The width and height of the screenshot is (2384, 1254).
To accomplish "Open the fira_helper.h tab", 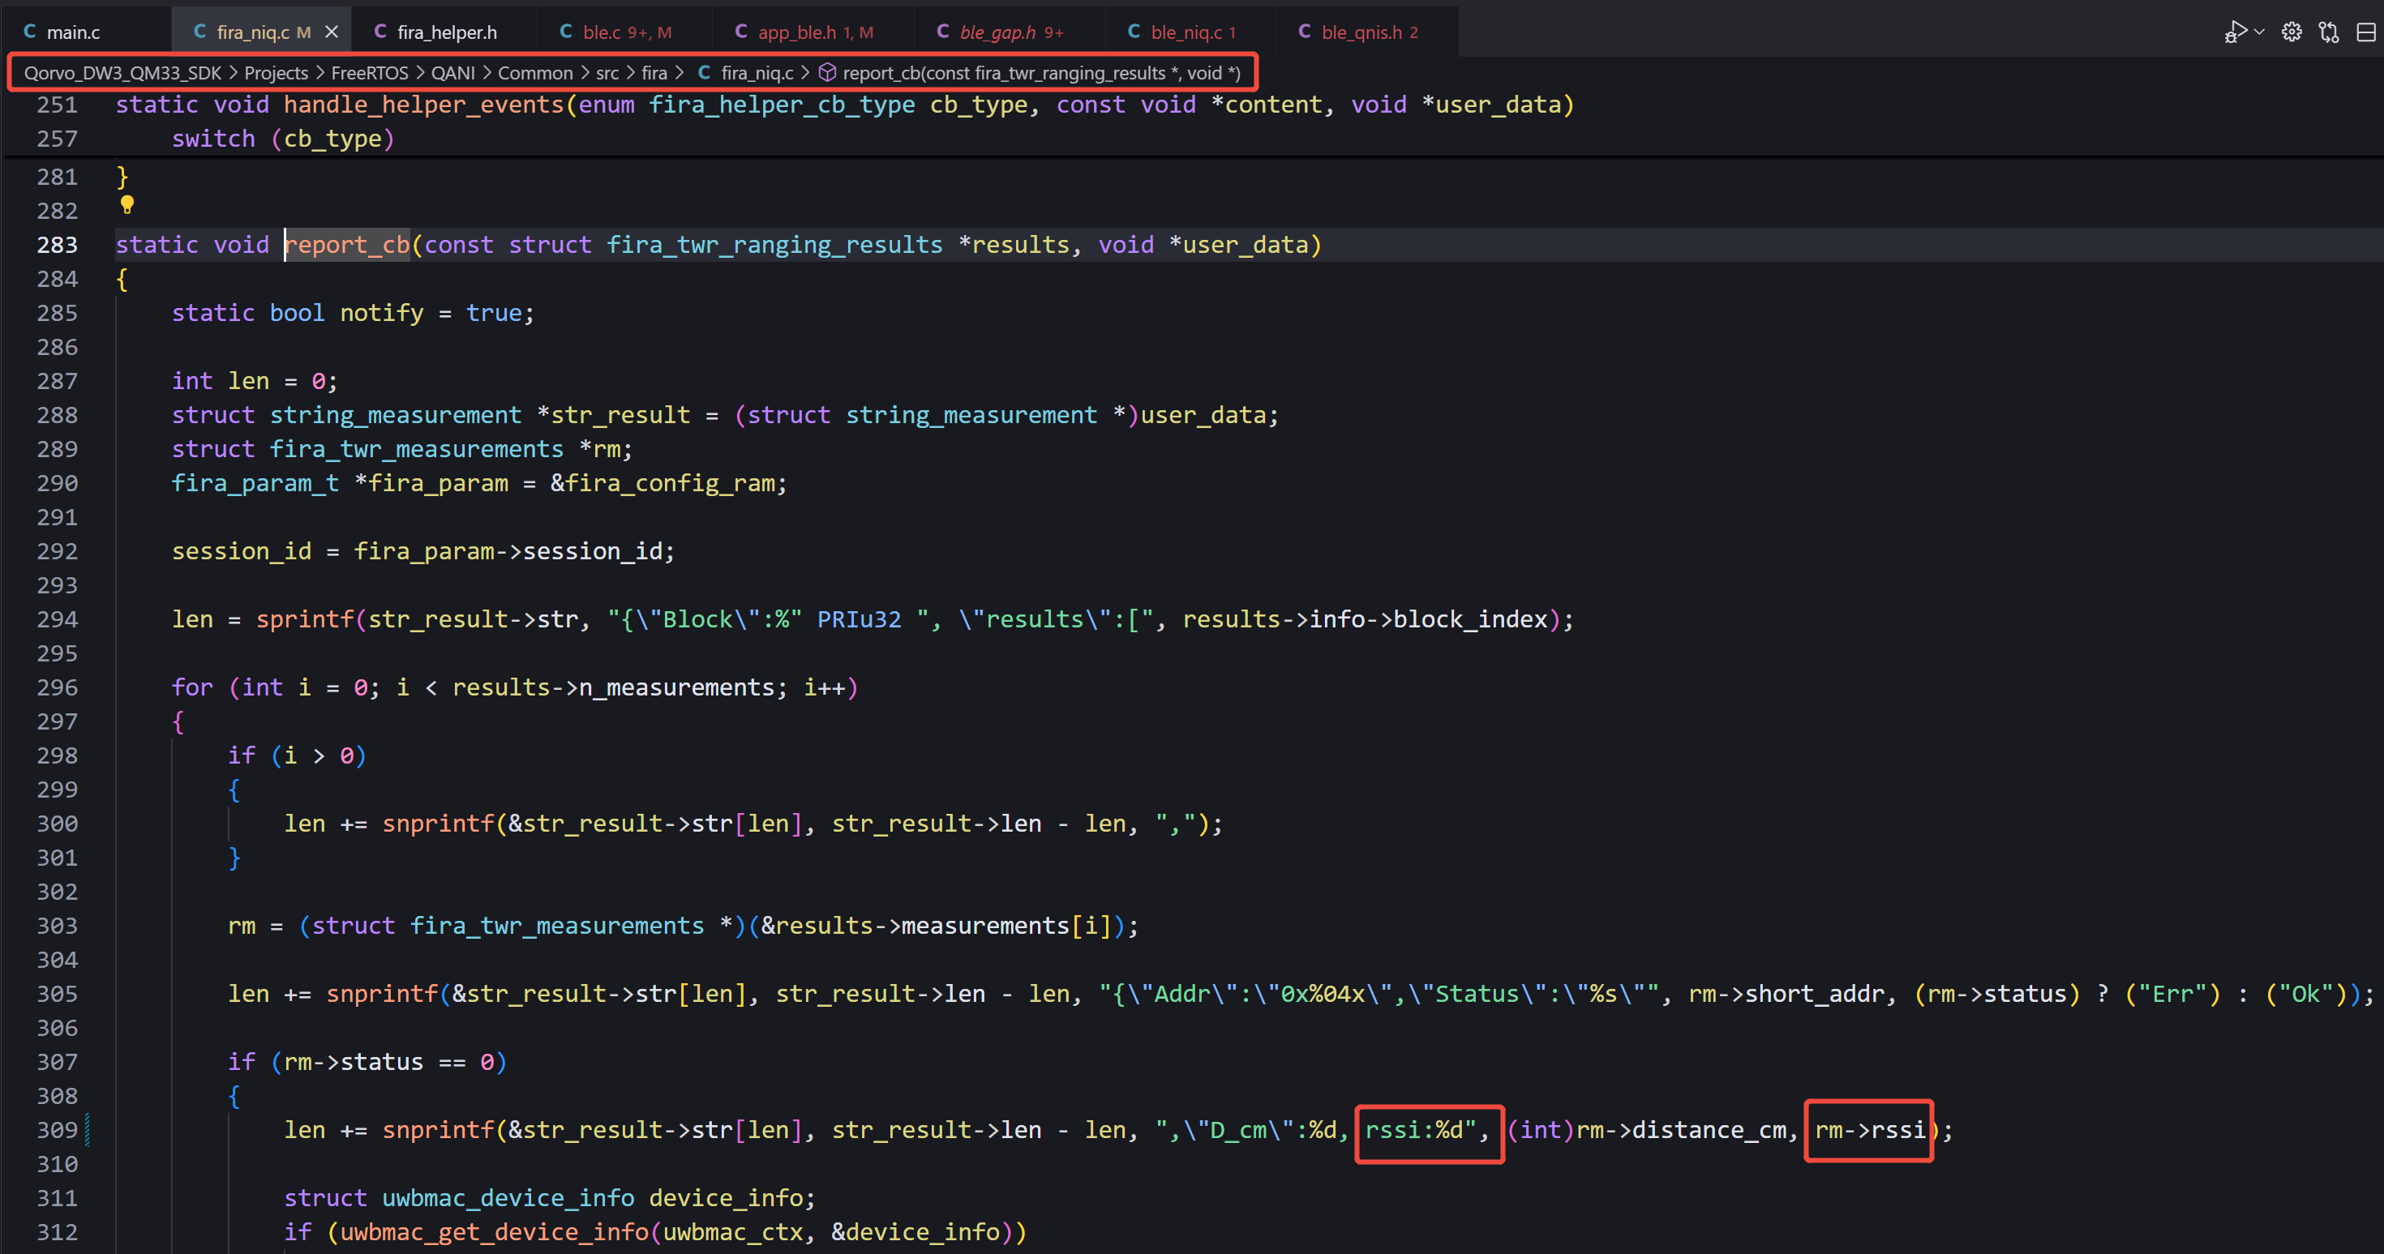I will click(446, 32).
